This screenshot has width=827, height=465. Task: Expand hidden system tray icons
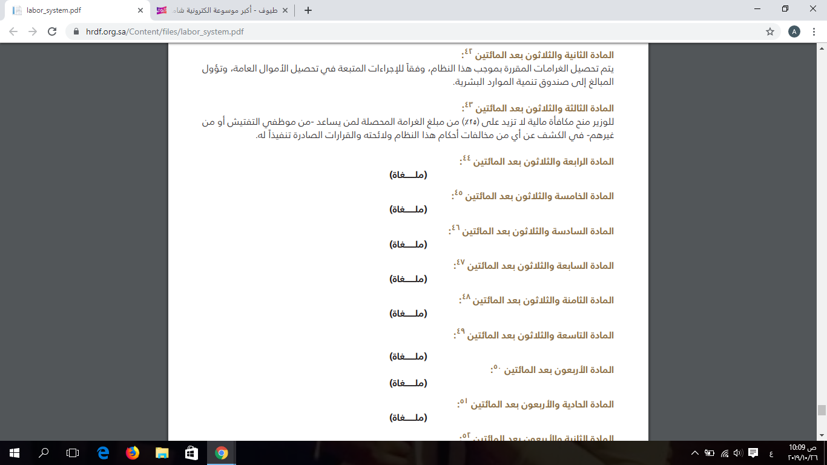(x=695, y=452)
